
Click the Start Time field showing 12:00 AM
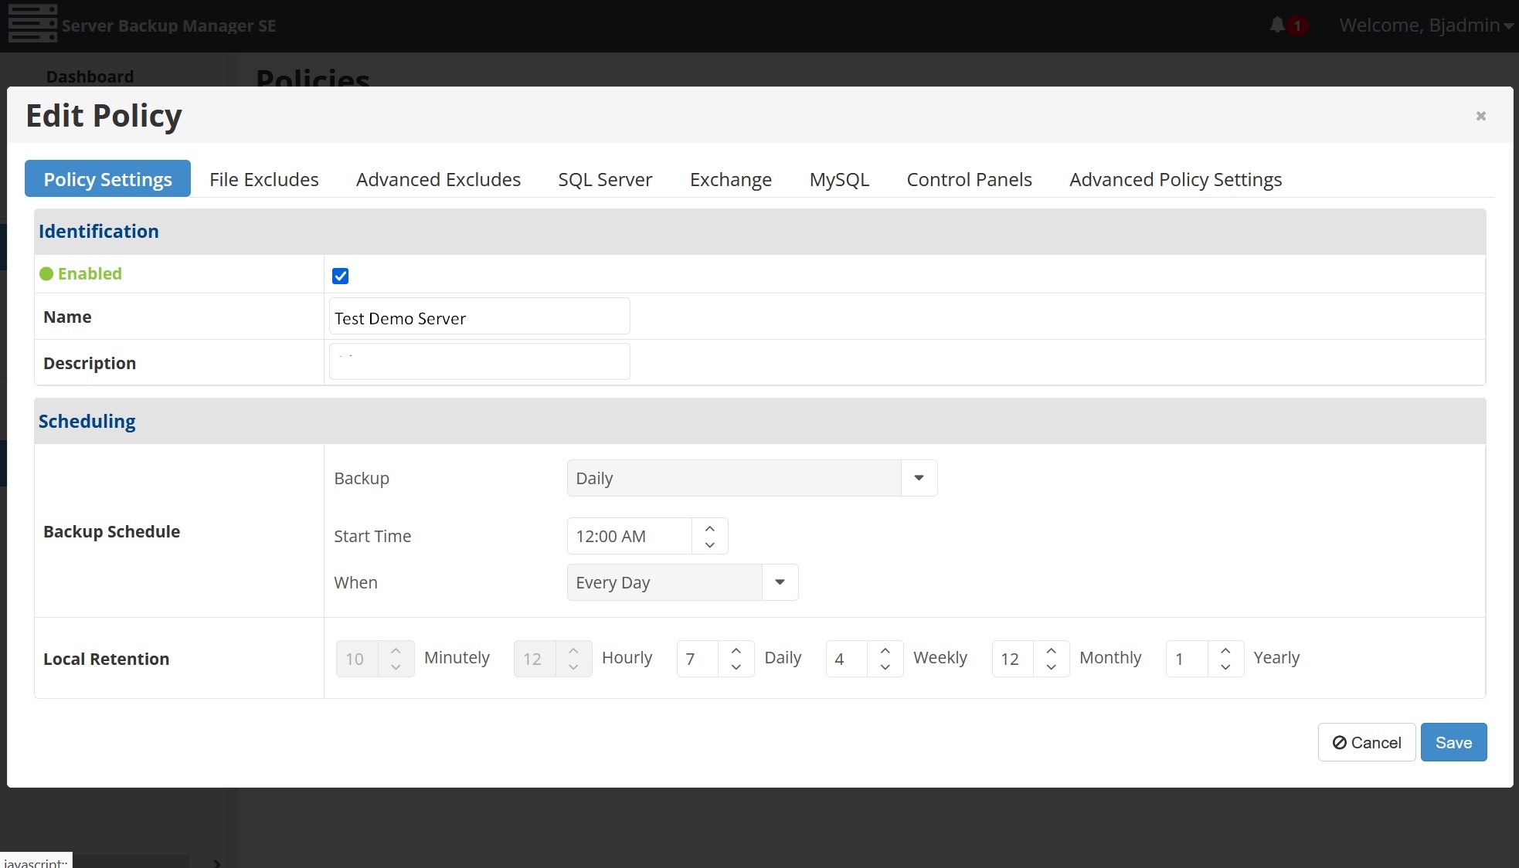click(629, 536)
